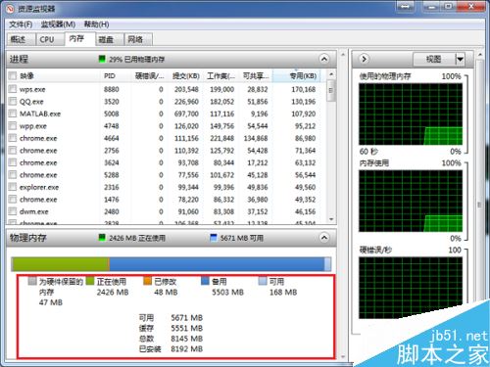
Task: Click the light 可用 legend swatch
Action: 263,281
